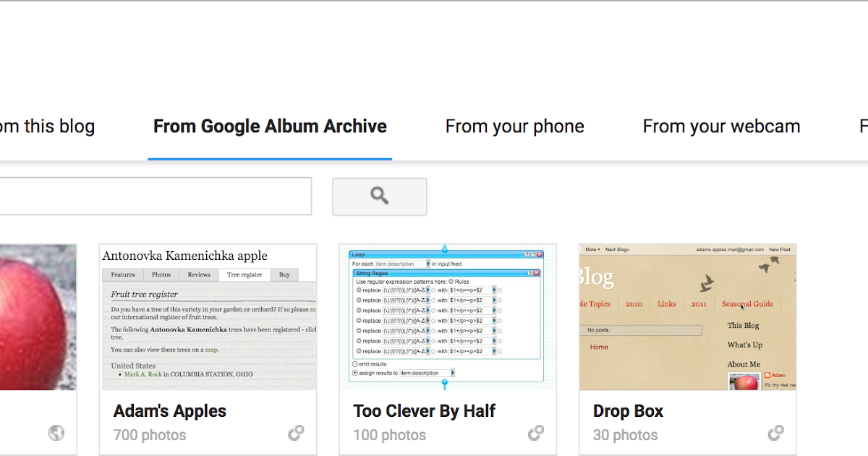Click the link icon on Drop Box card
Image resolution: width=868 pixels, height=456 pixels.
tap(776, 432)
